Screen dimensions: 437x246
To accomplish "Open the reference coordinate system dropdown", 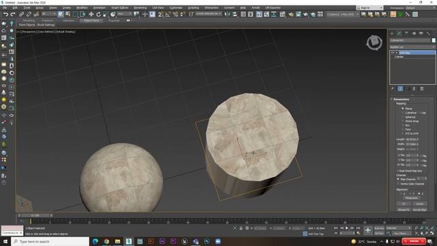I will pos(124,14).
